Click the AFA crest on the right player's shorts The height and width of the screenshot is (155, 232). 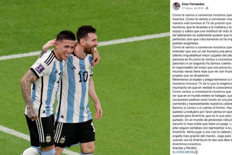62,140
